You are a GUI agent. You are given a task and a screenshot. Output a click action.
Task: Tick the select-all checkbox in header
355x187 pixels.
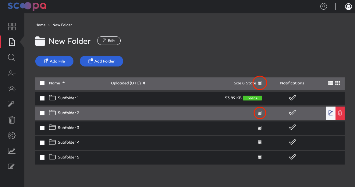click(42, 83)
